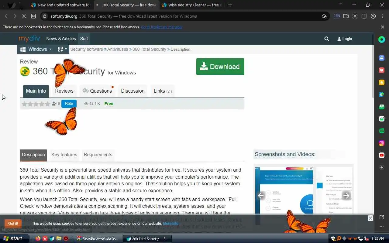Open RetroBar.64-bit.zip taskbar item

click(x=98, y=238)
